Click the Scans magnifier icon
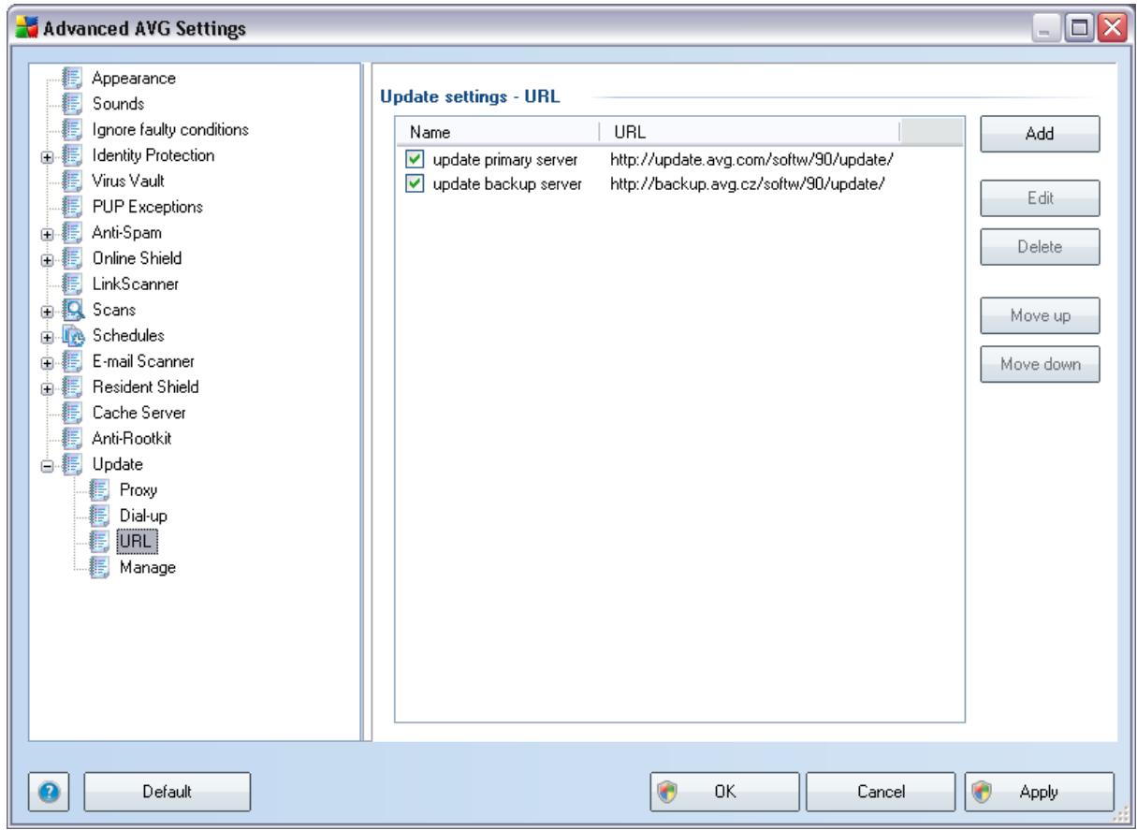Image resolution: width=1137 pixels, height=830 pixels. [74, 309]
